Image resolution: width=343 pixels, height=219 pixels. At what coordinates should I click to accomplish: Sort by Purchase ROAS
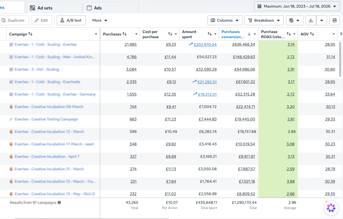[289, 34]
